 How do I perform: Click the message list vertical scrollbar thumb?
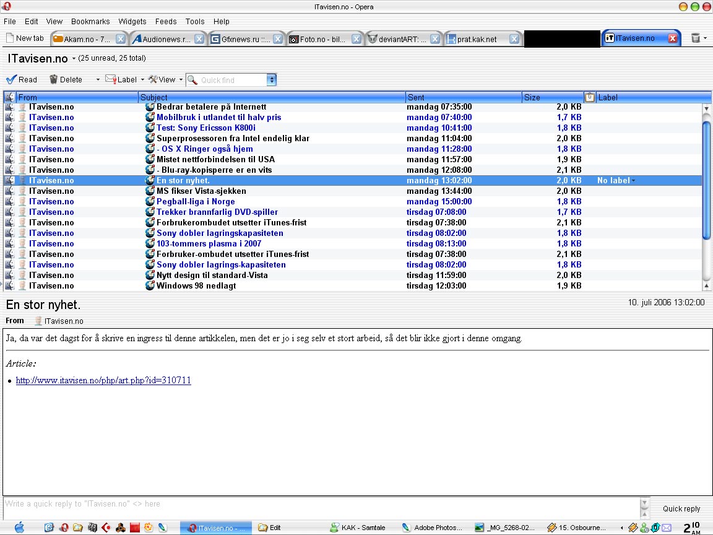point(706,180)
